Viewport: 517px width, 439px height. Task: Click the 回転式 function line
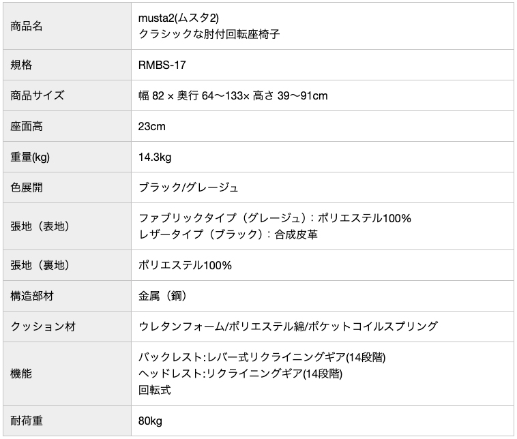tap(154, 390)
